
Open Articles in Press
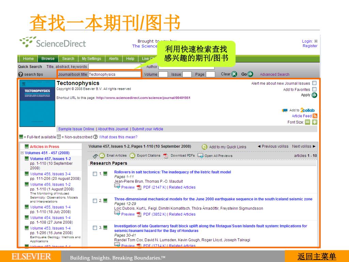(45, 147)
